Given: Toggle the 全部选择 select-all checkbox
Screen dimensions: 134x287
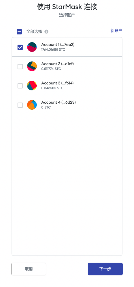Looking at the screenshot, I should [19, 32].
